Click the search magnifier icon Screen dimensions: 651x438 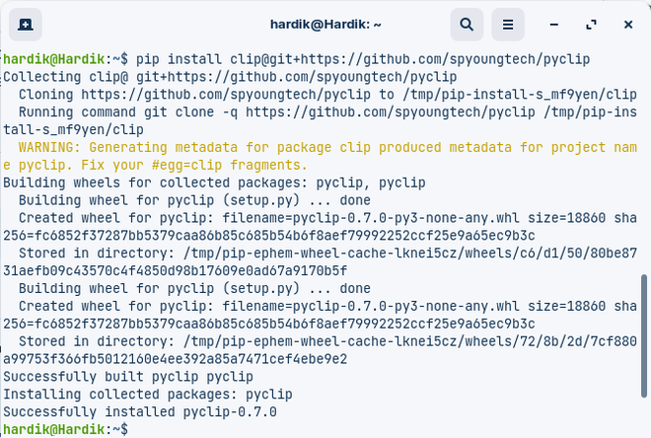click(x=466, y=24)
